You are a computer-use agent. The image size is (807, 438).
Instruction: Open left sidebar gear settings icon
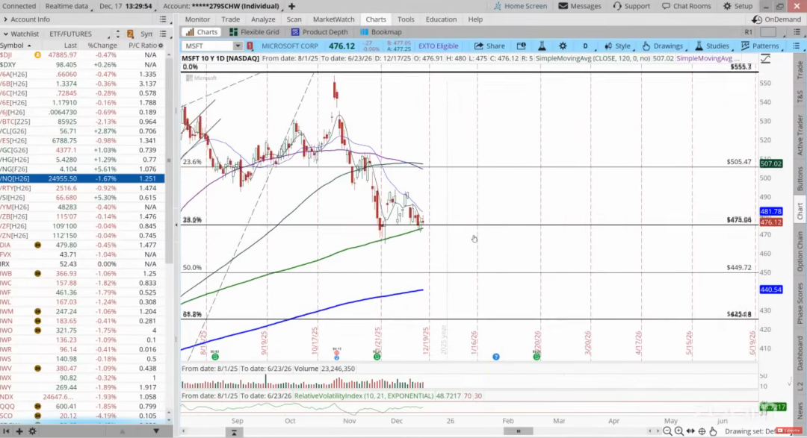pyautogui.click(x=32, y=431)
